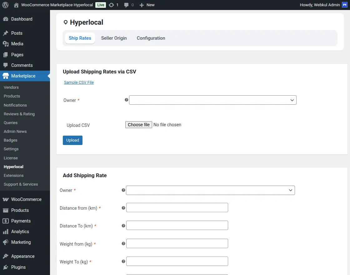Open WooCommerce menu label
The height and width of the screenshot is (275, 350).
point(26,199)
